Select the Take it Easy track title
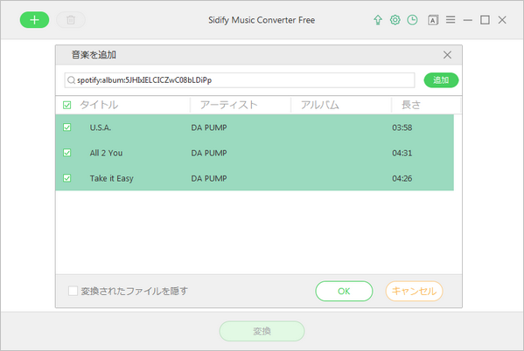Image resolution: width=524 pixels, height=351 pixels. coord(111,178)
